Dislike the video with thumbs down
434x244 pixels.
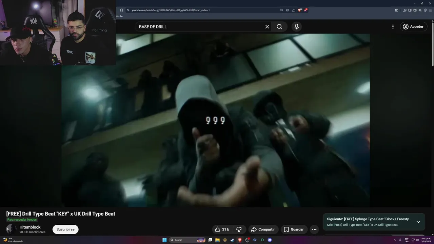(239, 229)
